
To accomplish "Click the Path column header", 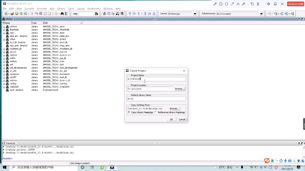I will click(62, 23).
